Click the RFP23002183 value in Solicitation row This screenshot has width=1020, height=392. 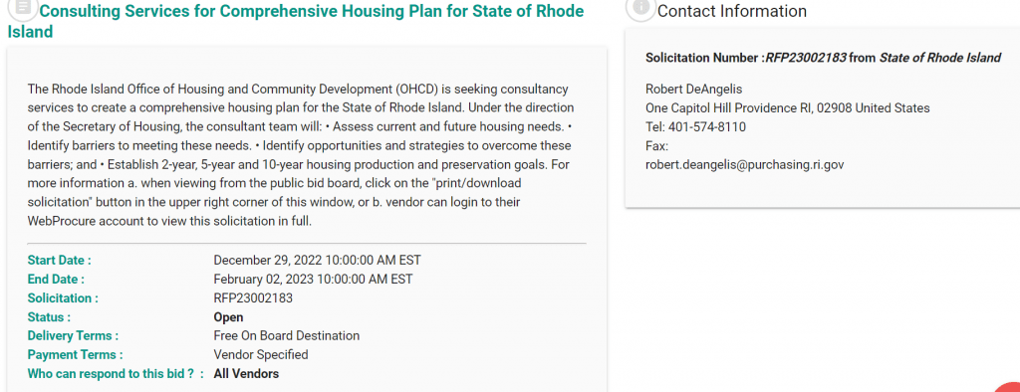click(253, 298)
